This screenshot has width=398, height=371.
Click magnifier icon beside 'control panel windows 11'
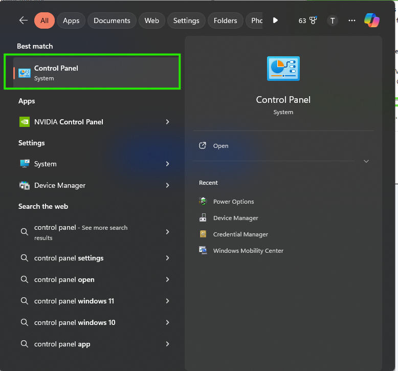[25, 301]
